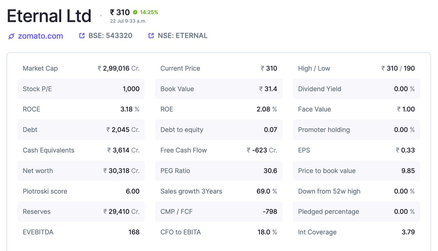438x251 pixels.
Task: Select the CMP / FCF value -798
Action: pyautogui.click(x=270, y=212)
